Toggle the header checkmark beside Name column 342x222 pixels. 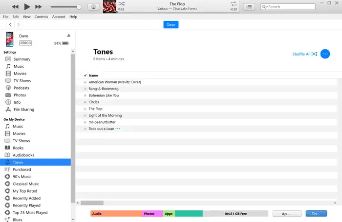click(x=85, y=75)
